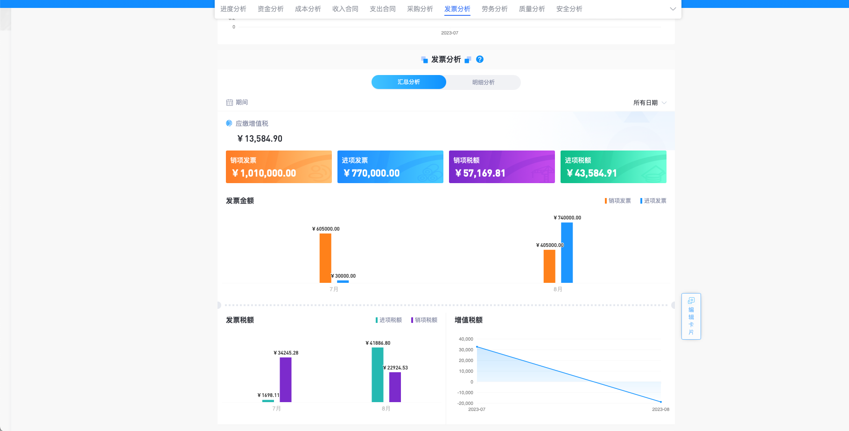Image resolution: width=849 pixels, height=431 pixels.
Task: Click the blue squares icon left of 发票分析
Action: pyautogui.click(x=424, y=59)
